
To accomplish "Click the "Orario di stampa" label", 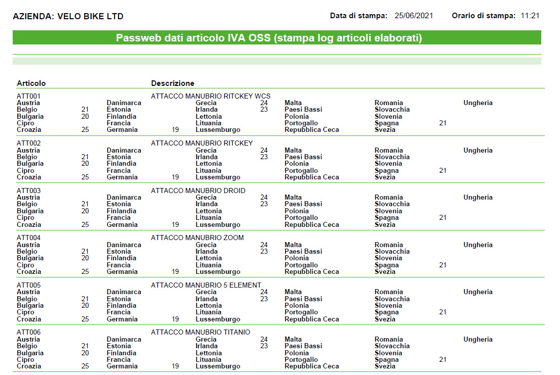I will [484, 16].
